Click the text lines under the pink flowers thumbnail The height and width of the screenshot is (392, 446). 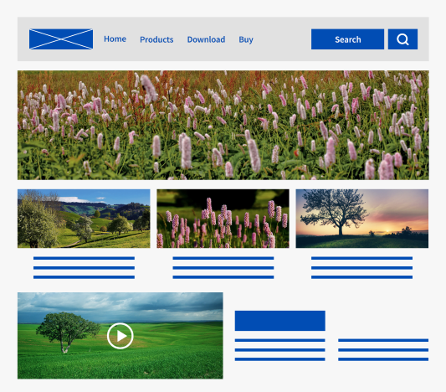pos(223,267)
